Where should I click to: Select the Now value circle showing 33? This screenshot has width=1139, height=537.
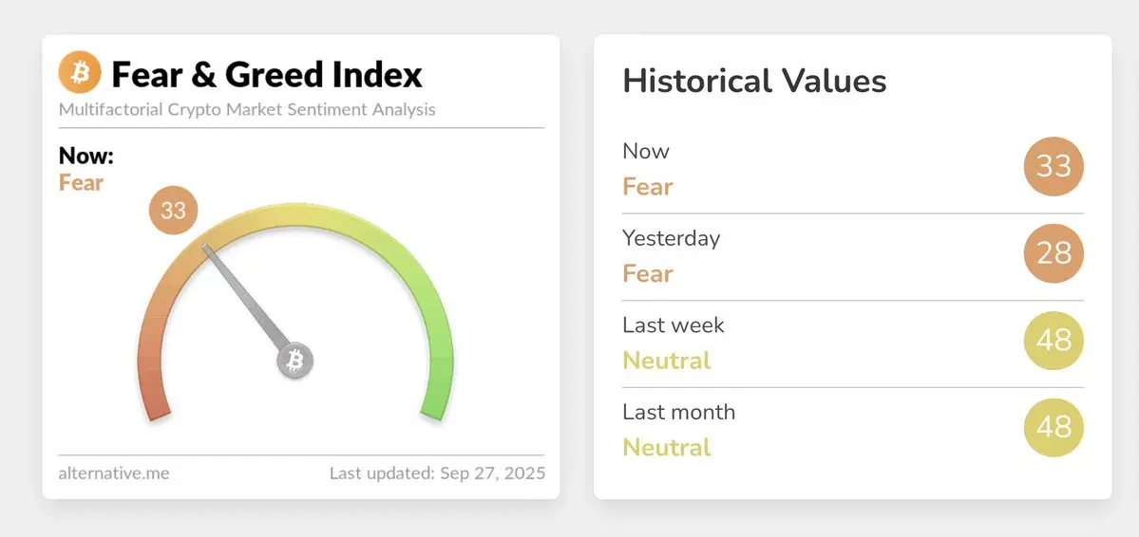coord(1054,166)
